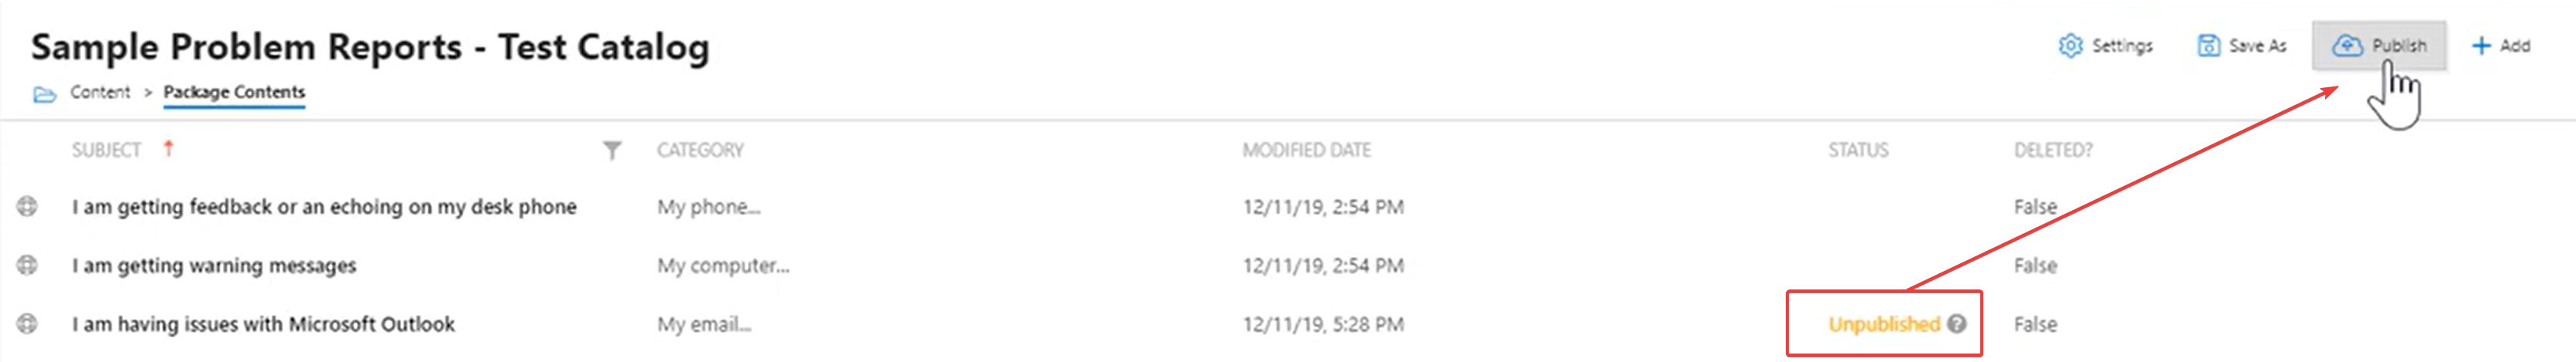Go to Content breadcrumb link
Image resolution: width=2576 pixels, height=362 pixels.
point(100,92)
